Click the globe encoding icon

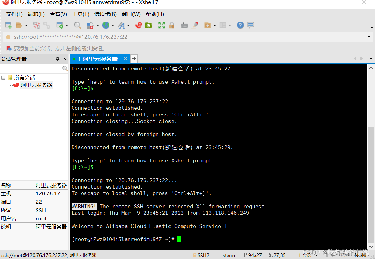[x=106, y=25]
